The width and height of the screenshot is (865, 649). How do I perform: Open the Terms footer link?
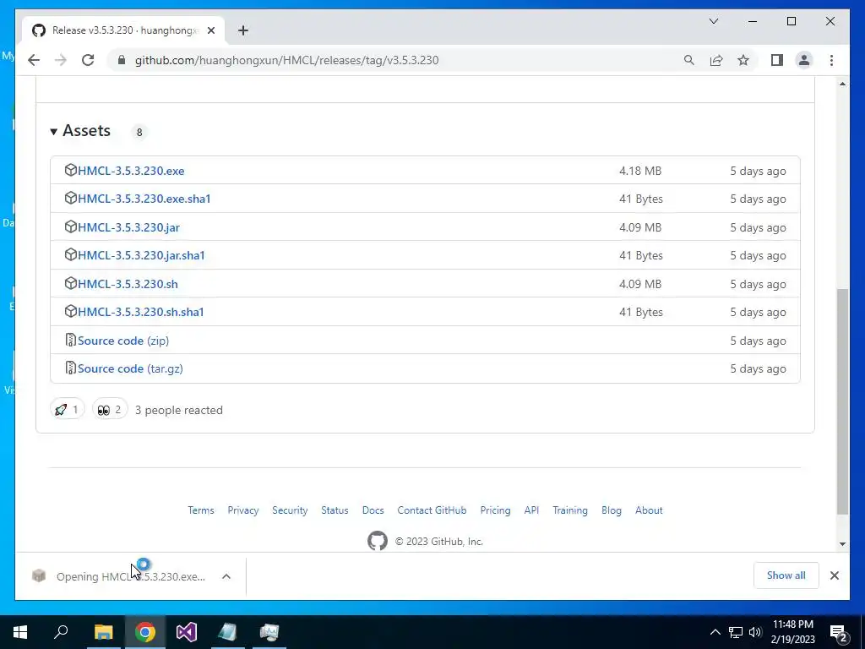click(x=201, y=510)
